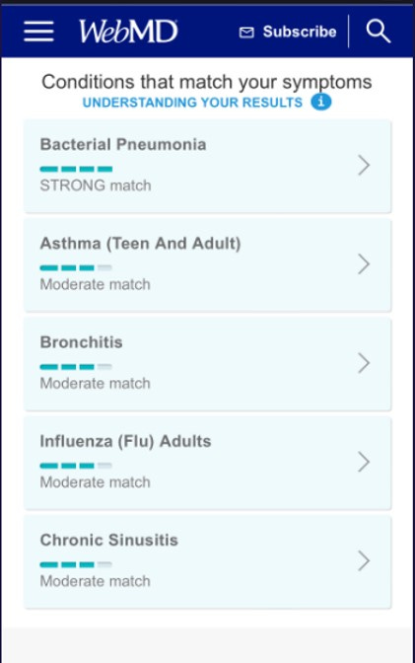The width and height of the screenshot is (415, 663).
Task: Open the Influenza (Flu) Adults title
Action: (125, 441)
